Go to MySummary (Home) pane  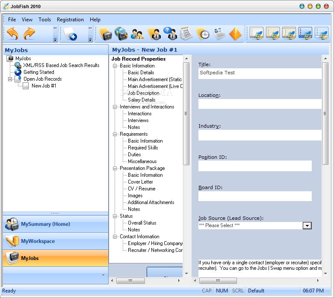tap(56, 224)
